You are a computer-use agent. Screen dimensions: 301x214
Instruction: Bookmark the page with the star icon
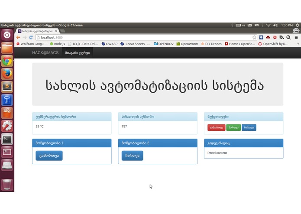(x=254, y=37)
